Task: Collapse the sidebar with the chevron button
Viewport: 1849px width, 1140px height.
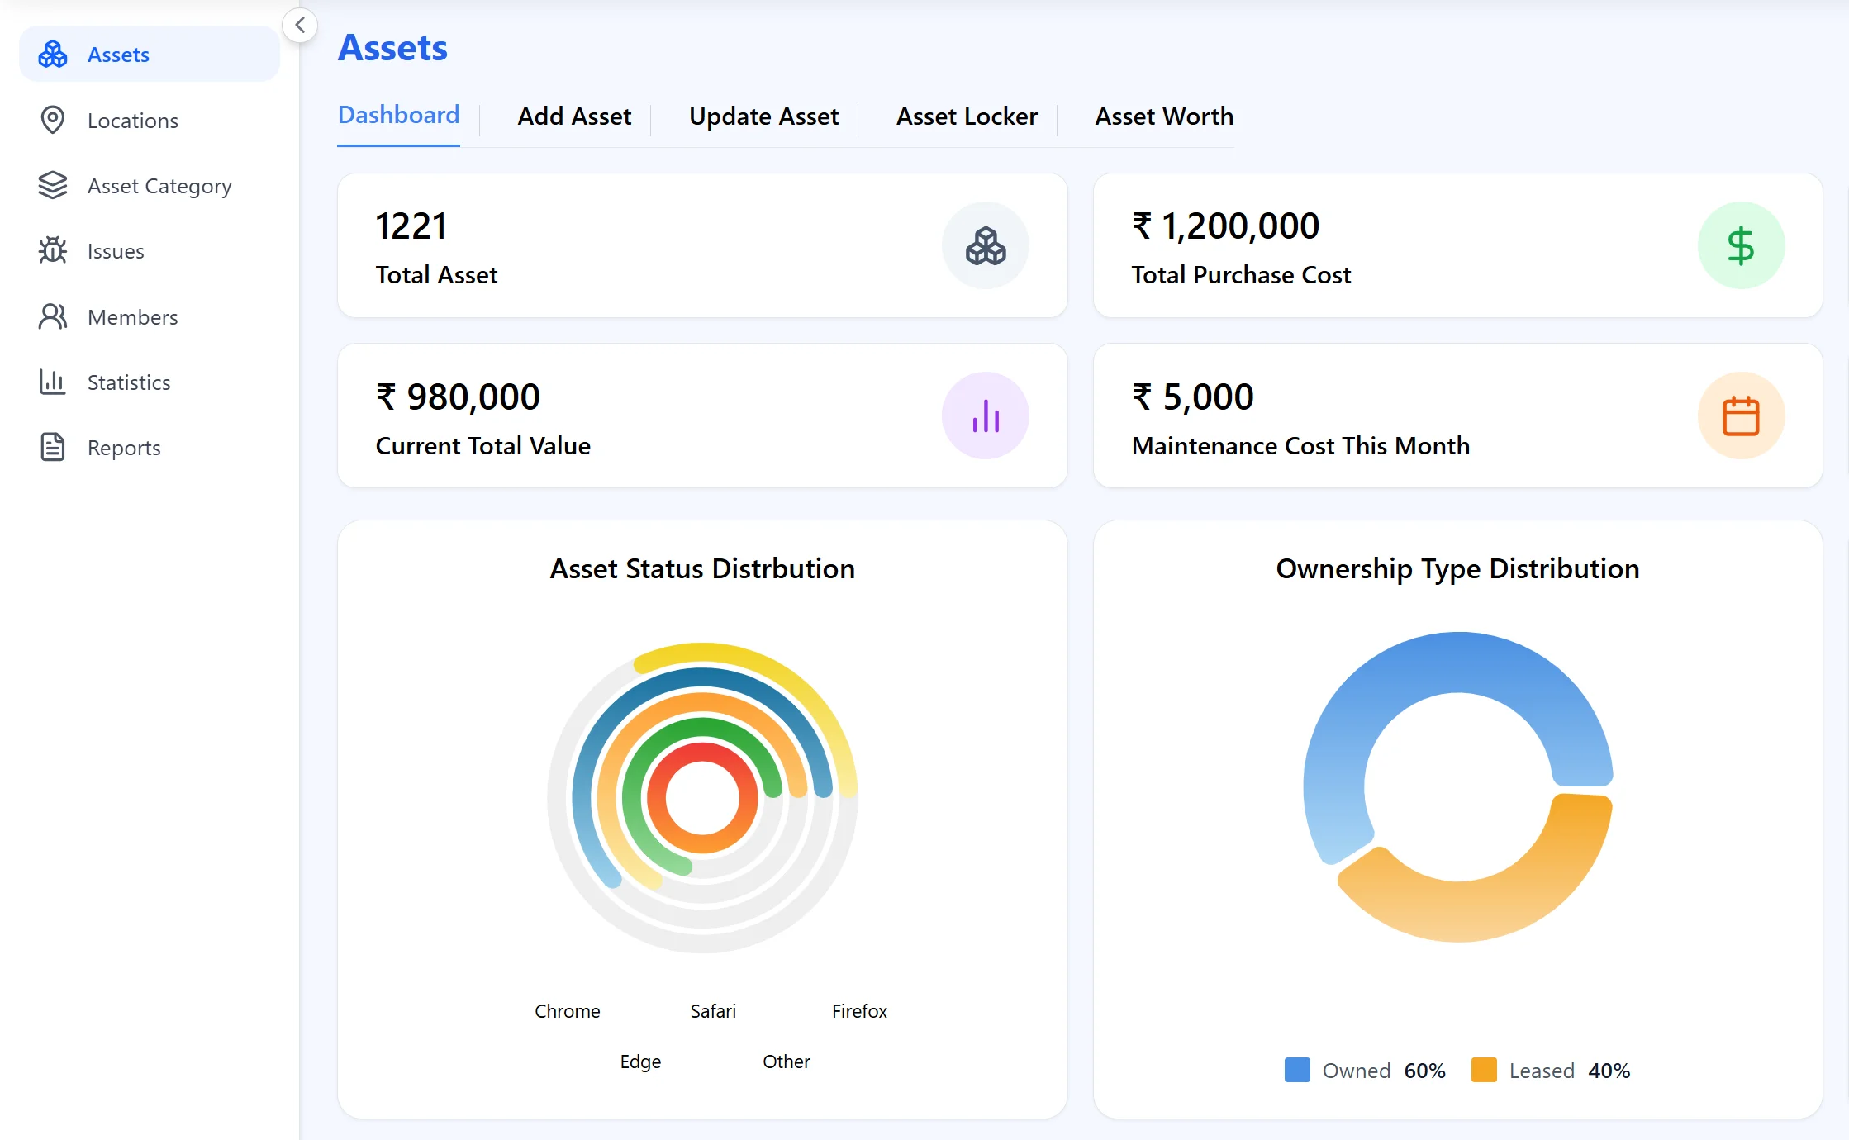Action: tap(299, 25)
